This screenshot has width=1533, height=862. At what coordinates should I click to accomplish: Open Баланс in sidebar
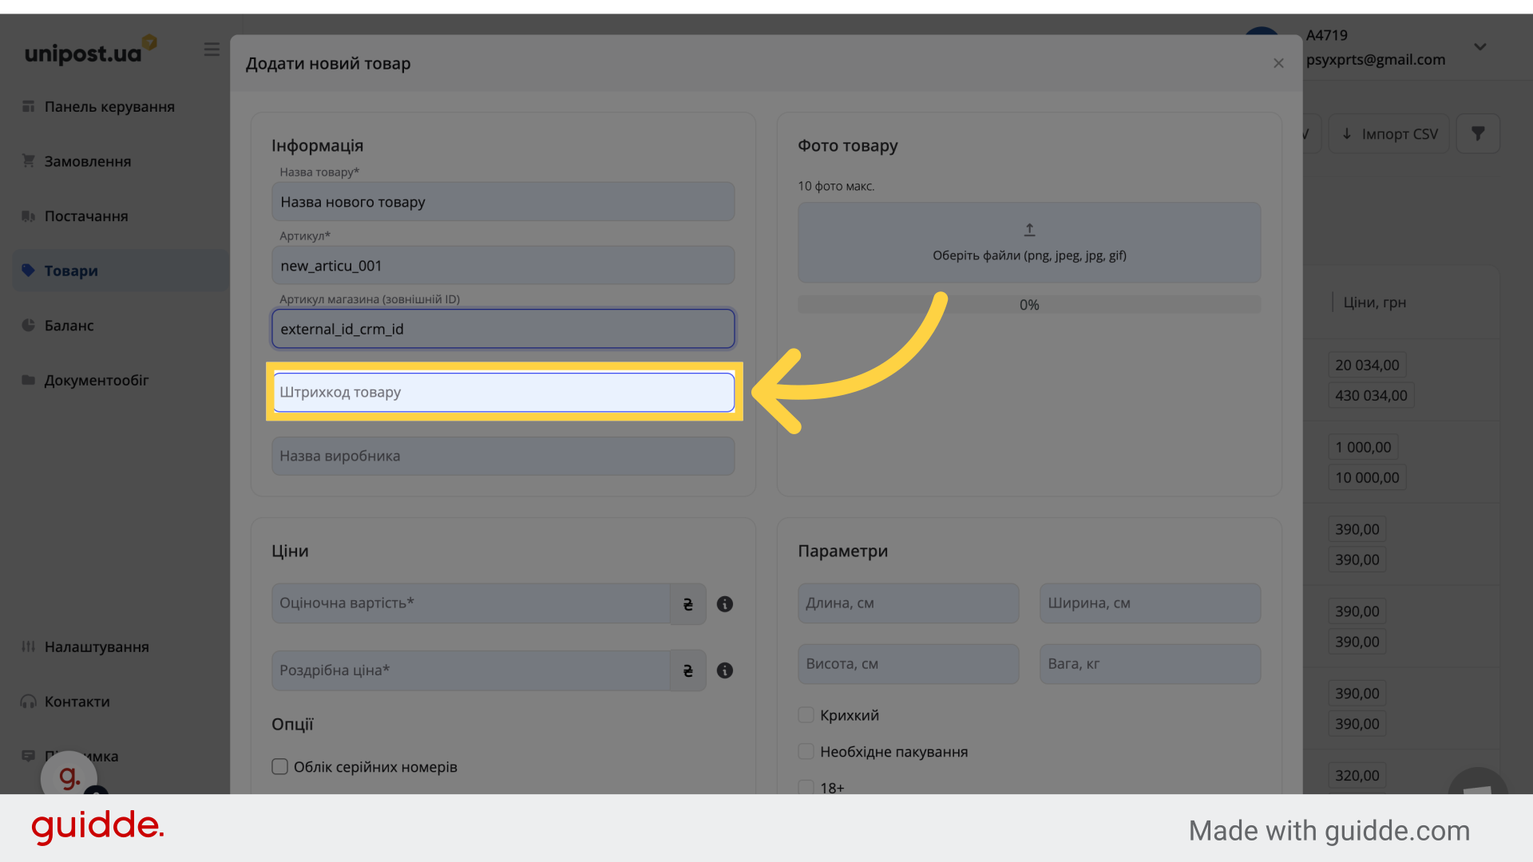(120, 325)
